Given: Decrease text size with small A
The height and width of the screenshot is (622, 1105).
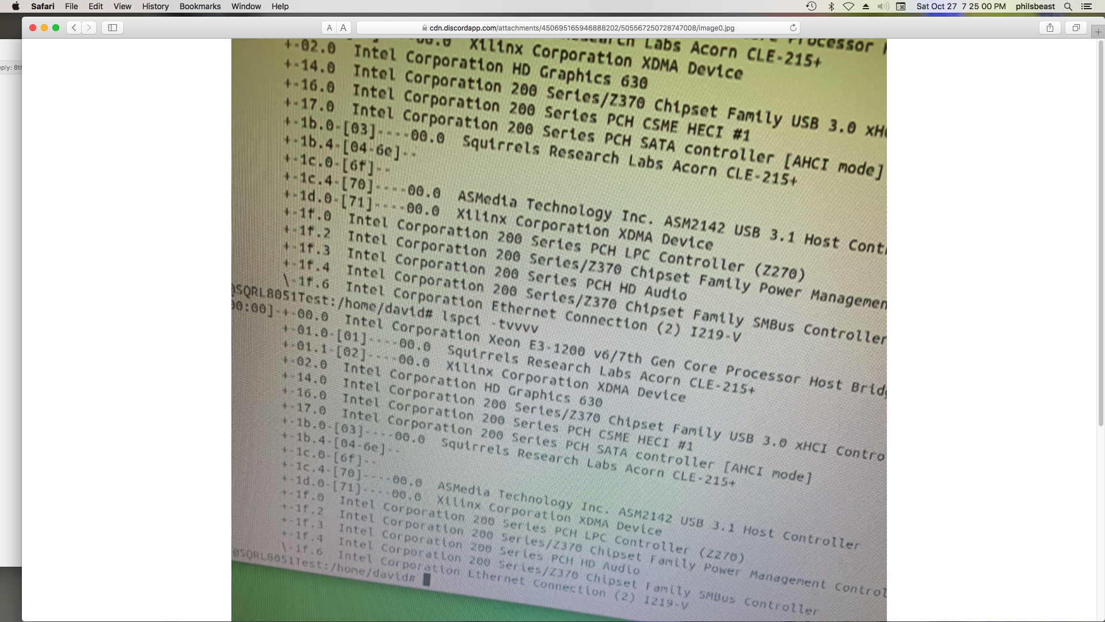Looking at the screenshot, I should (329, 28).
